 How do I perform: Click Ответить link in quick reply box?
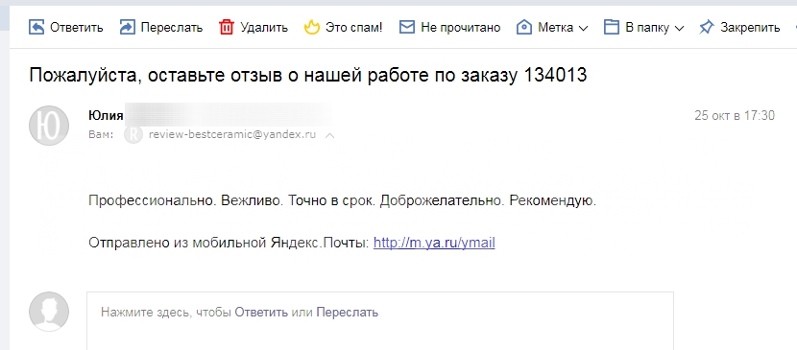click(261, 312)
